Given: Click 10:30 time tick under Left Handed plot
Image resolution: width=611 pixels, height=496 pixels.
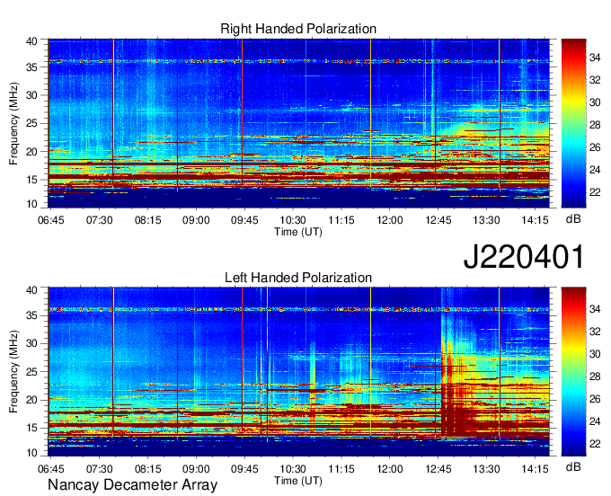Looking at the screenshot, I should pos(293,469).
